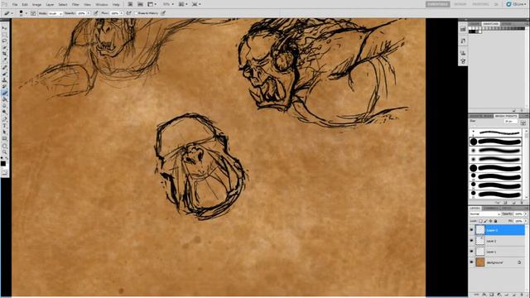Select the Gradient tool
This screenshot has height=298, width=530.
click(x=5, y=99)
